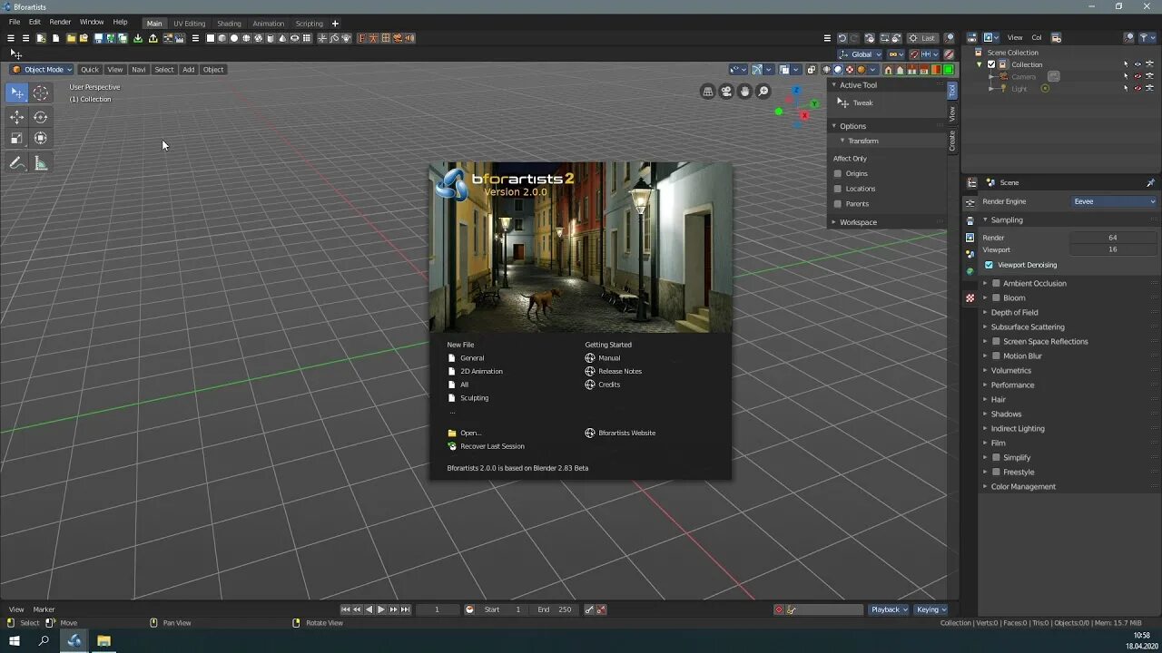Open the Help menu
The width and height of the screenshot is (1162, 653).
click(x=120, y=22)
